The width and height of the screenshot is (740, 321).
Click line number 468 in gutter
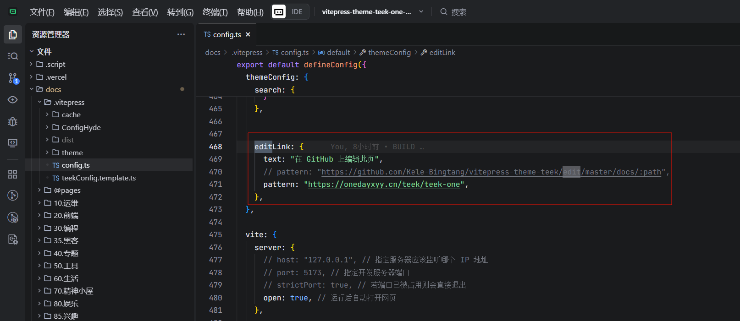[x=215, y=147]
